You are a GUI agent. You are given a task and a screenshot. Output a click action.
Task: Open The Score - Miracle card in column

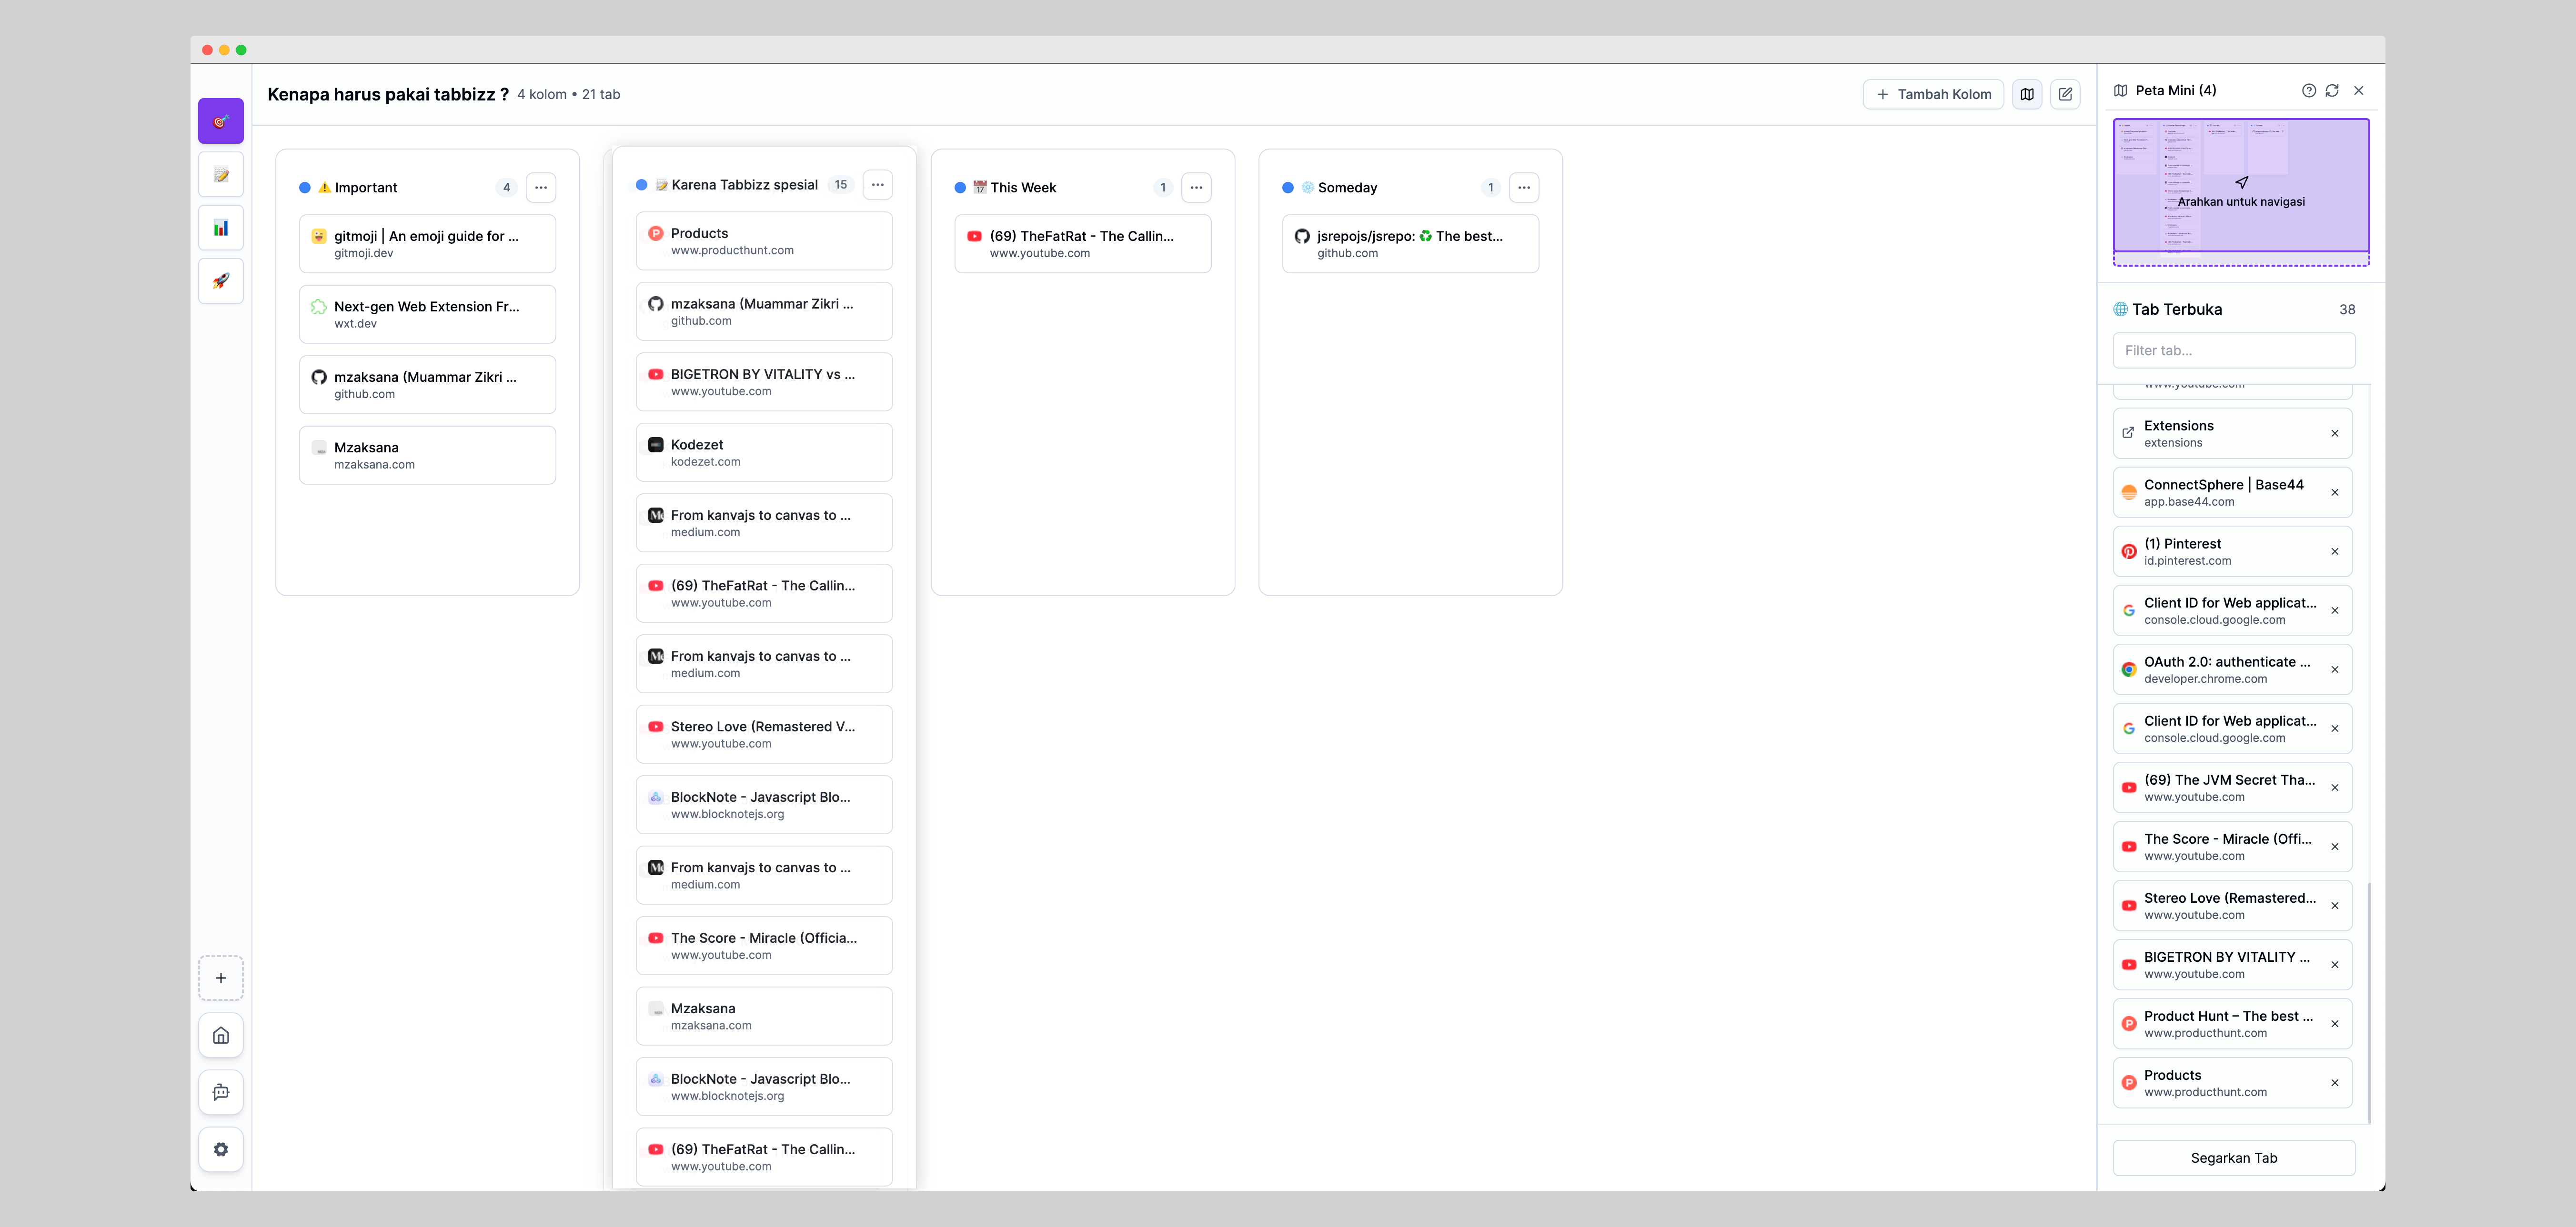764,946
